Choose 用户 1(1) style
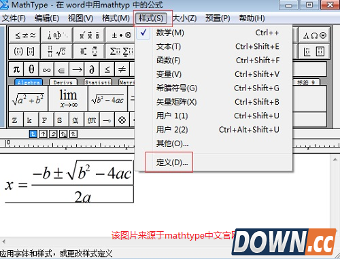 (x=214, y=116)
